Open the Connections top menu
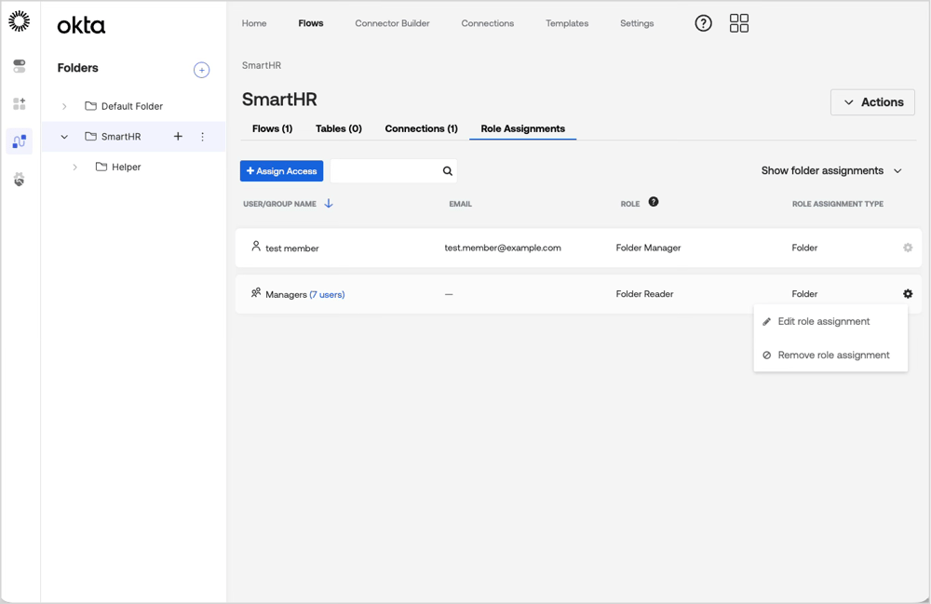 [488, 23]
